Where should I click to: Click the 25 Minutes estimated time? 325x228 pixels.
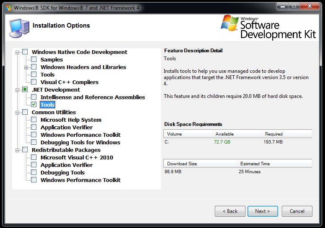(250, 172)
